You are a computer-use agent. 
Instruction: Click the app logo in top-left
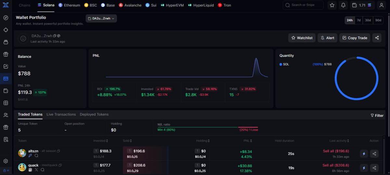[6, 5]
